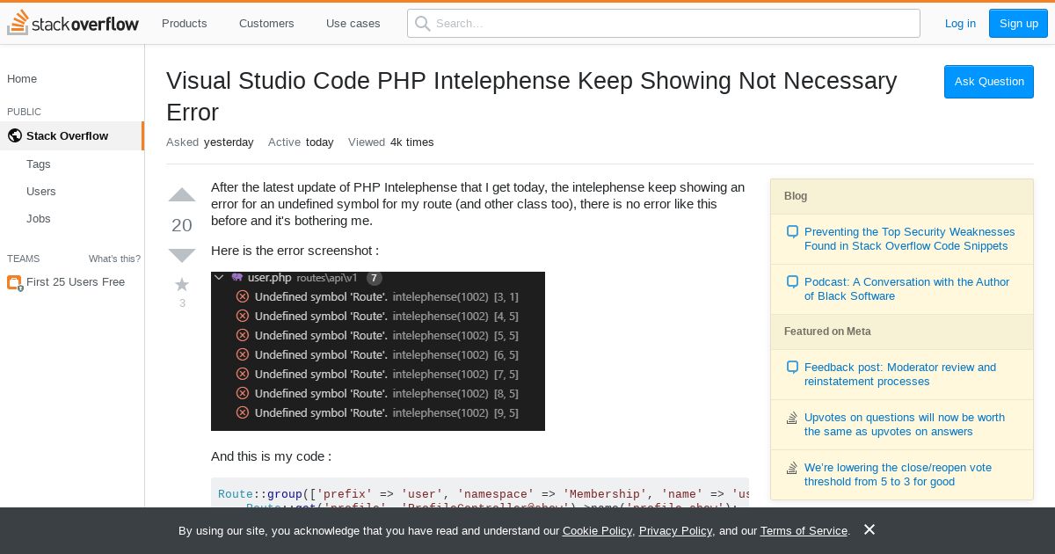Dismiss the cookie notice with the X
1055x554 pixels.
(869, 529)
